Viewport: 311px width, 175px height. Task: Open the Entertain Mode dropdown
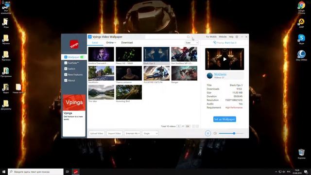coord(132,133)
